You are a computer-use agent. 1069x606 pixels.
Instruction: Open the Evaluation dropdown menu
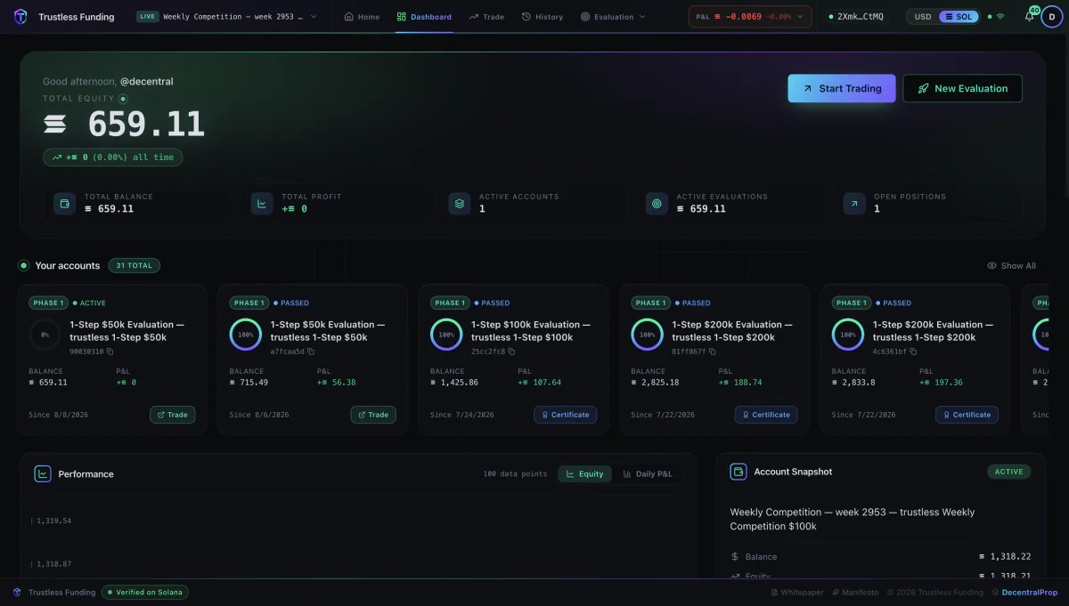click(613, 17)
